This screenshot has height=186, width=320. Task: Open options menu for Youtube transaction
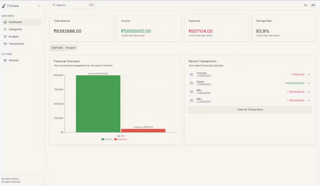[308, 75]
